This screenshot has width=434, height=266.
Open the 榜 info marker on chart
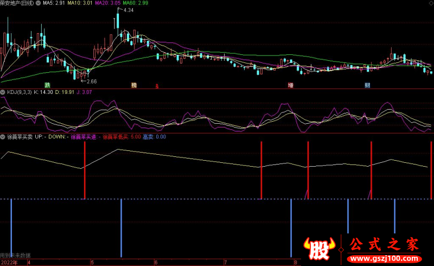point(134,85)
